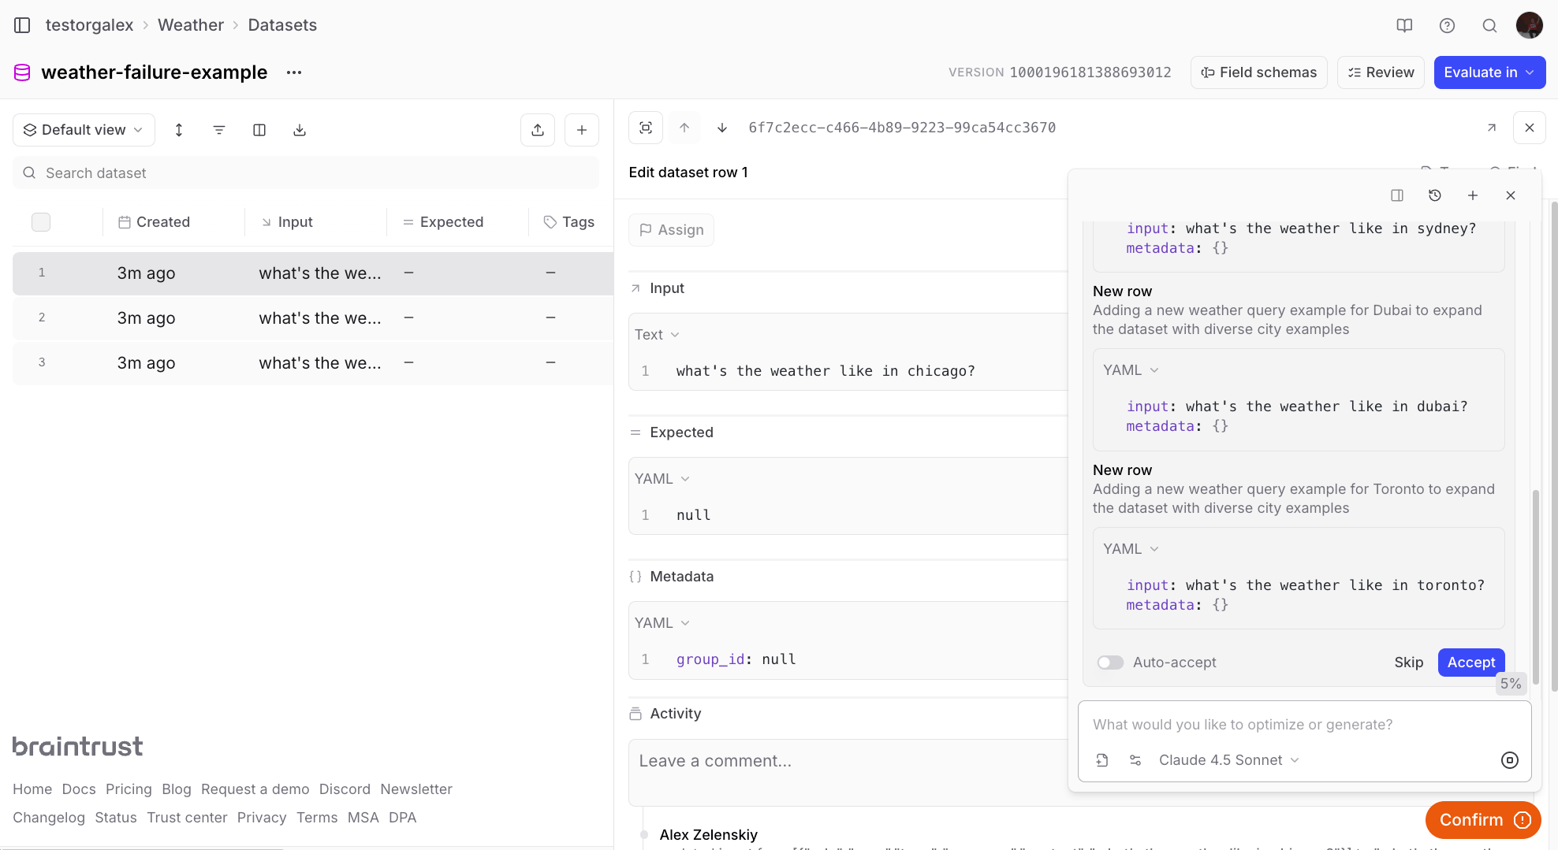Viewport: 1558px width, 850px height.
Task: Click the Input column header
Action: pyautogui.click(x=287, y=222)
